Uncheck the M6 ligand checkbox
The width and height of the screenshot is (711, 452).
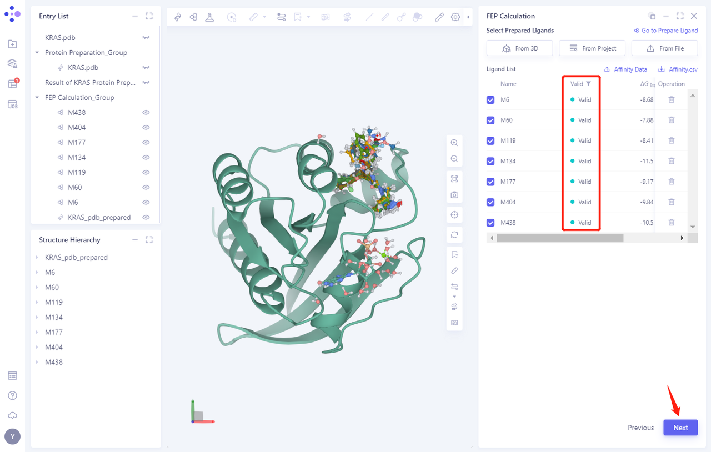[490, 100]
